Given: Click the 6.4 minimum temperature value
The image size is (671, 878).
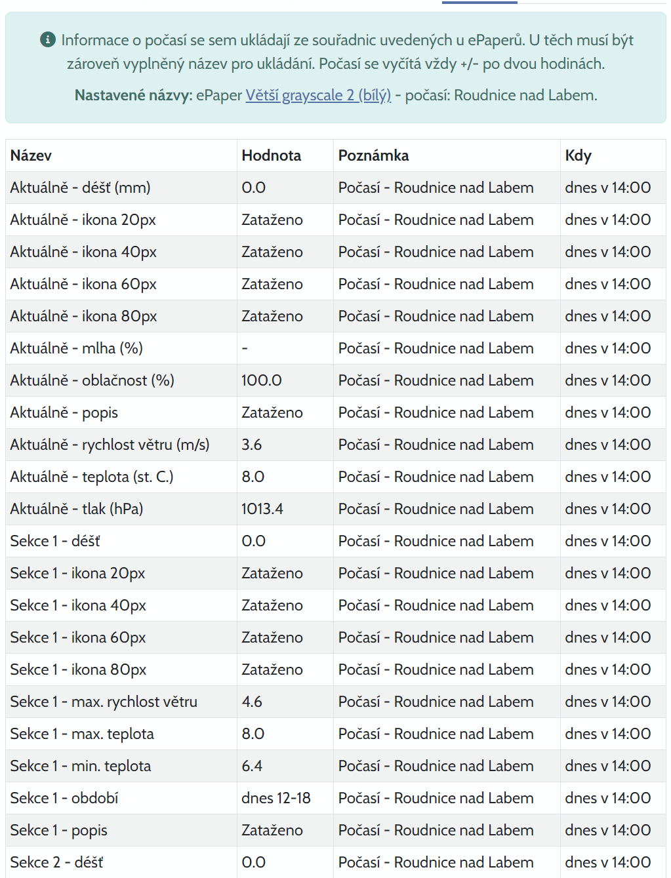Looking at the screenshot, I should coord(252,766).
